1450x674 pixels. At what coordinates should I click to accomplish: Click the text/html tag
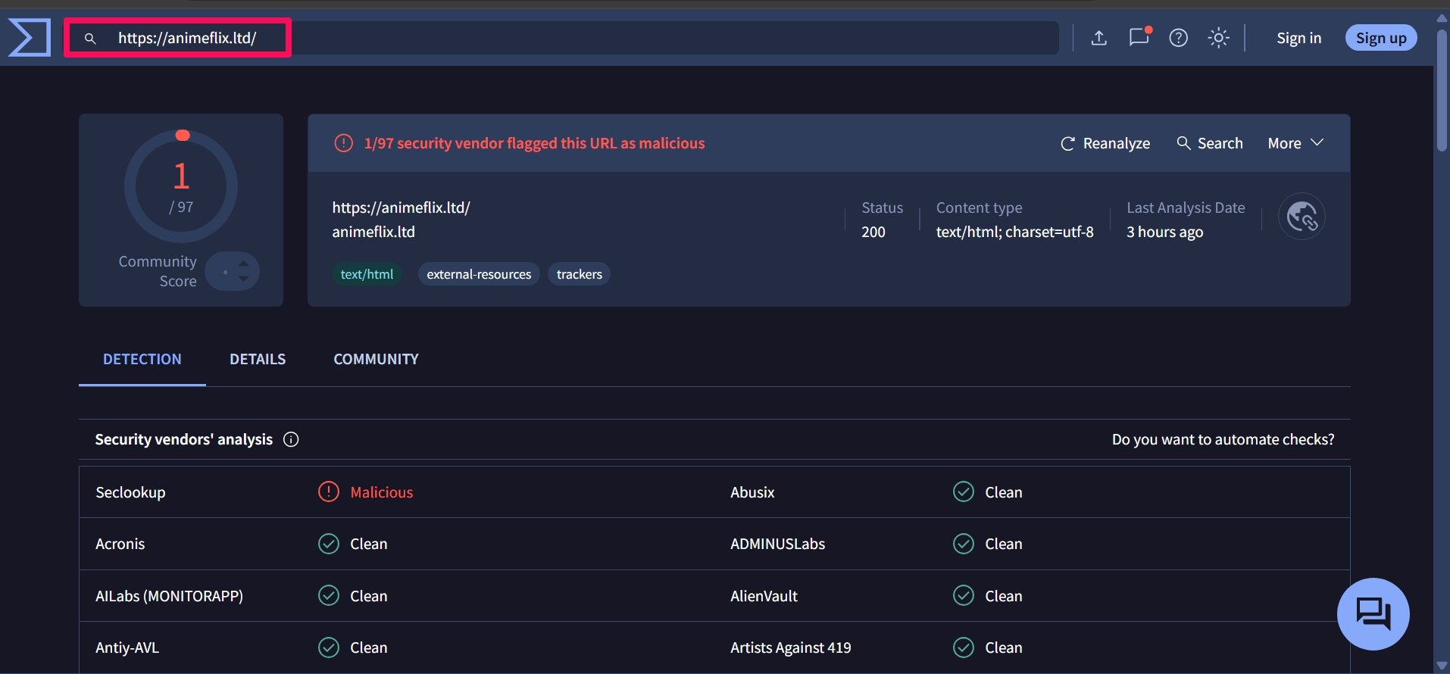(367, 274)
